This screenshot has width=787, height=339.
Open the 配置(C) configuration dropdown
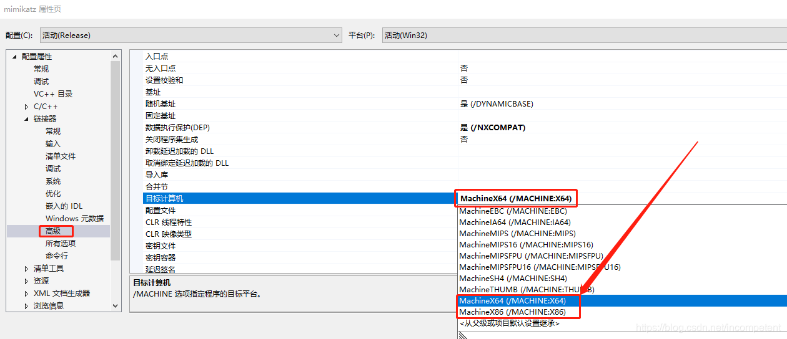pos(191,36)
